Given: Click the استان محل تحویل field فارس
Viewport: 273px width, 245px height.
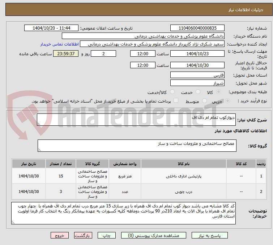Looking at the screenshot, I should 197,75.
